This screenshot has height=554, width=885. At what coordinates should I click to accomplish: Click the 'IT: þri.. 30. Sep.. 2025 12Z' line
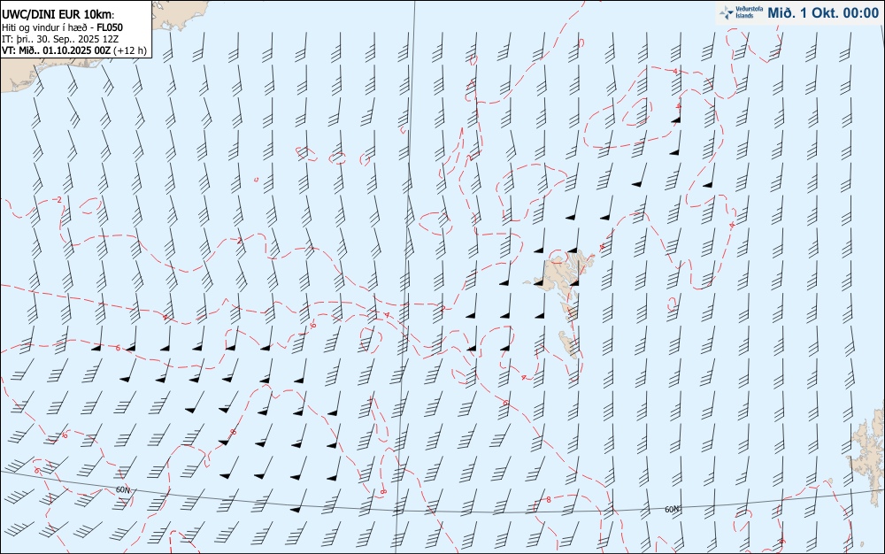pyautogui.click(x=60, y=39)
